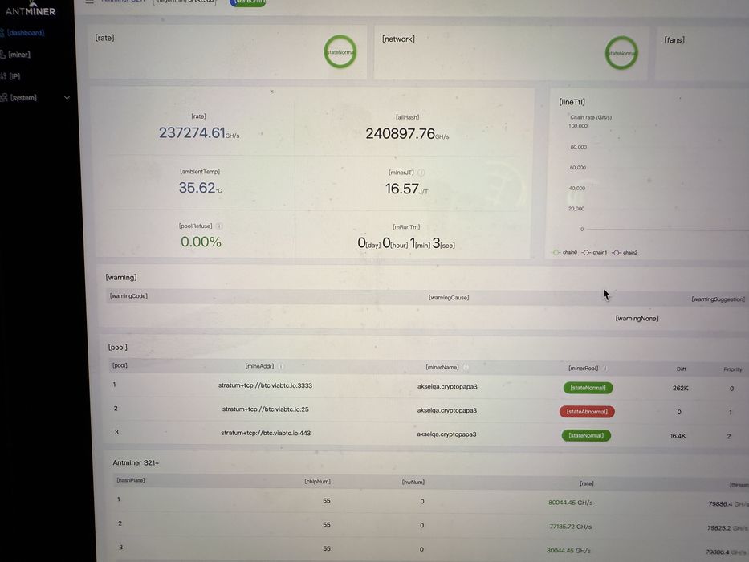749x562 pixels.
Task: Select address stratum+tcp://btc.viabtc.io:25
Action: click(265, 409)
